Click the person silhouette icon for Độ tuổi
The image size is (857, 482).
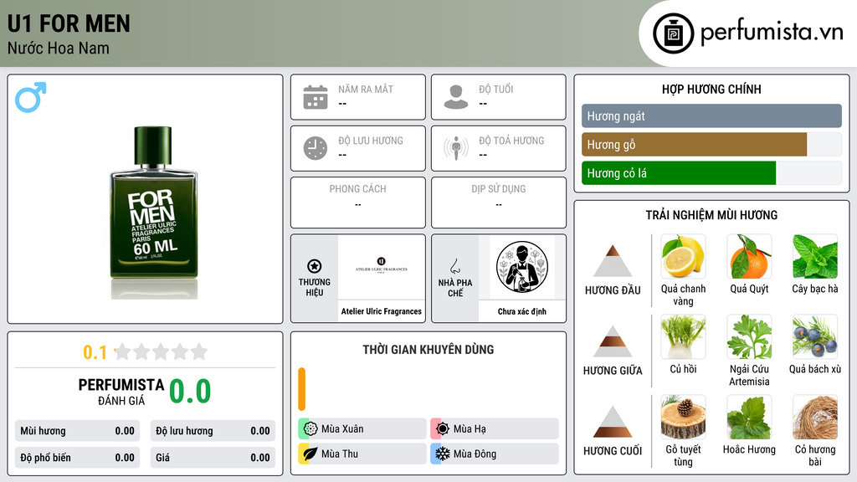point(456,97)
